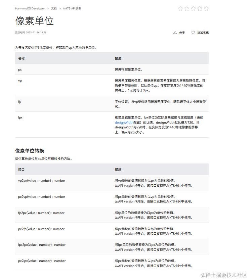The height and width of the screenshot is (280, 249).
Task: Click the px2lpx(value : number) interface entry
Action: (x=42, y=261)
